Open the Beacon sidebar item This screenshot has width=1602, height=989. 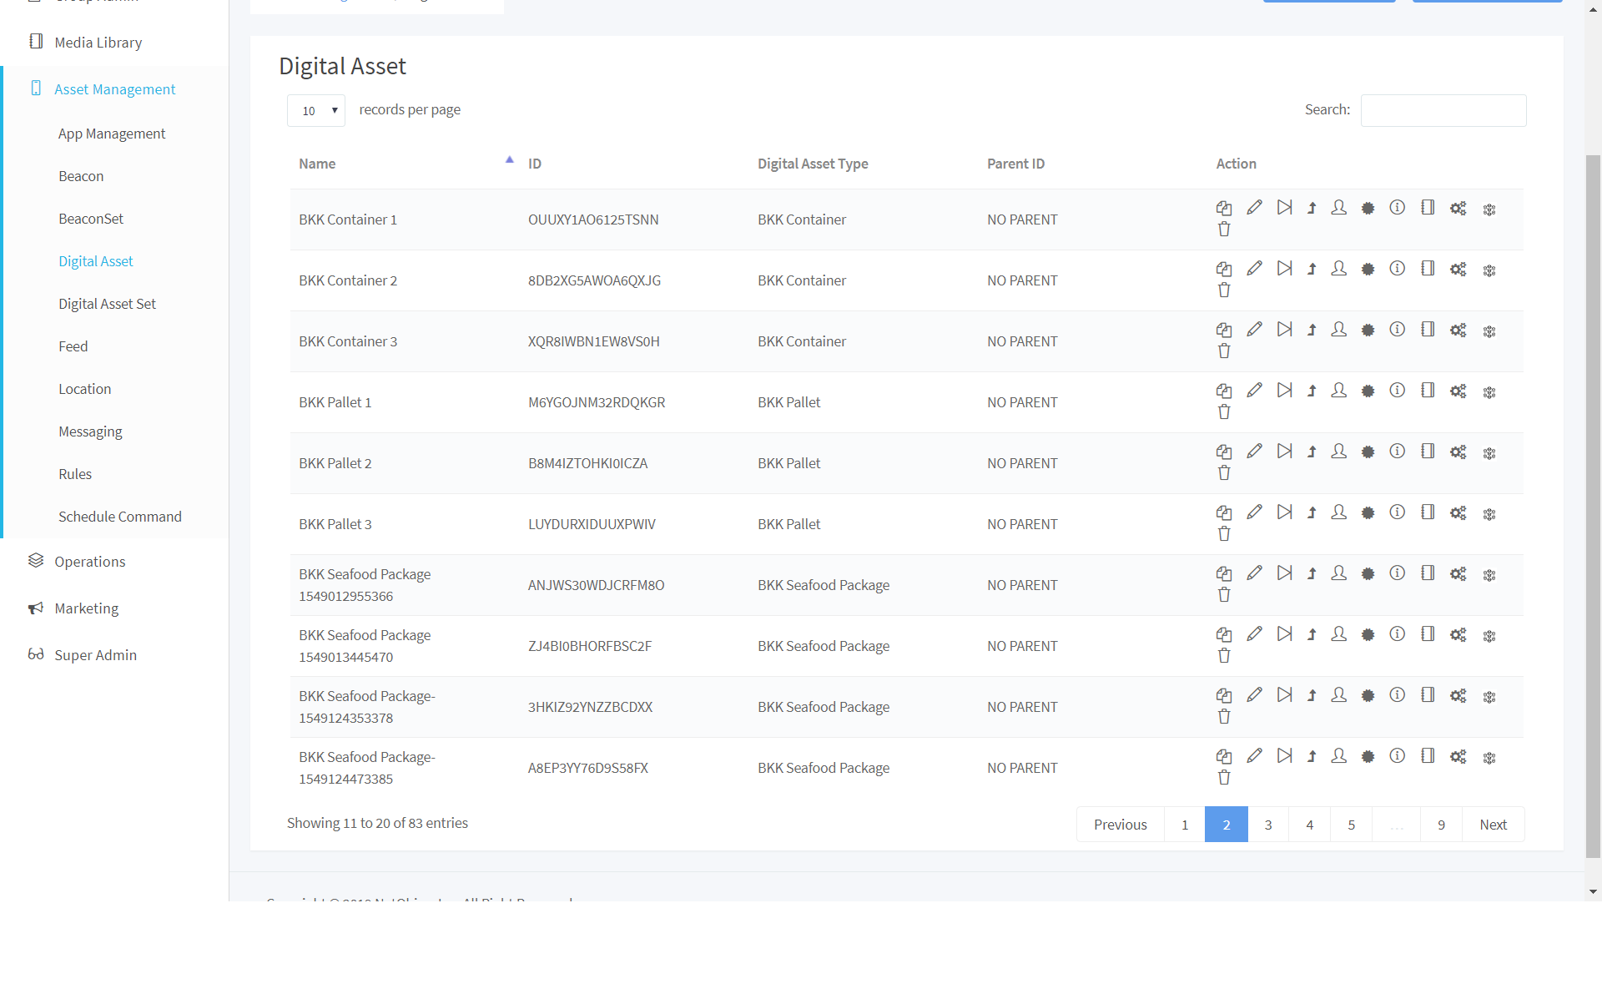click(81, 176)
